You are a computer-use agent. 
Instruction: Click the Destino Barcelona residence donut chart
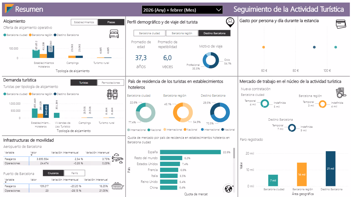pyautogui.click(x=220, y=112)
